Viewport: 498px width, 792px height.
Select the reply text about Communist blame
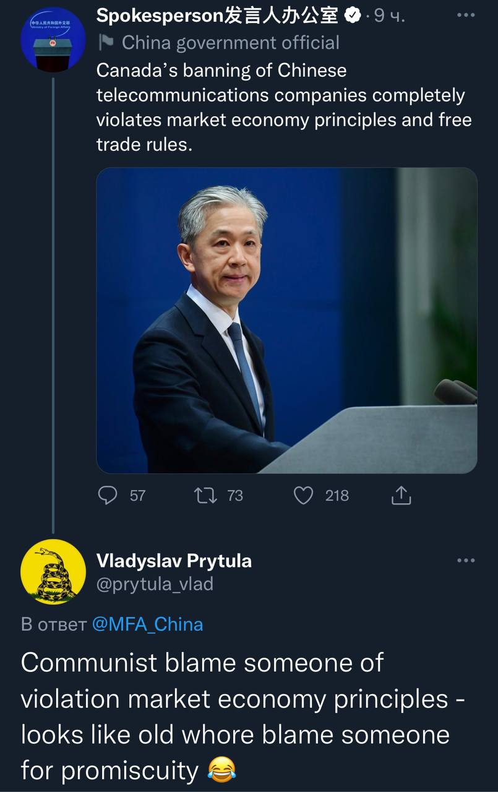pos(243,717)
